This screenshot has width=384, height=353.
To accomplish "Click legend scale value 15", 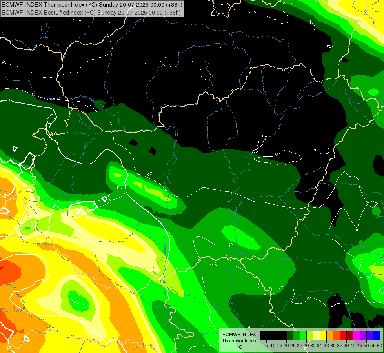I will (280, 346).
